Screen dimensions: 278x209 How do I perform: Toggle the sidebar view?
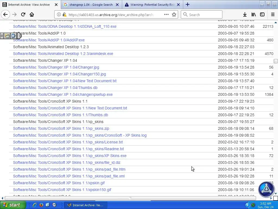pyautogui.click(x=262, y=15)
